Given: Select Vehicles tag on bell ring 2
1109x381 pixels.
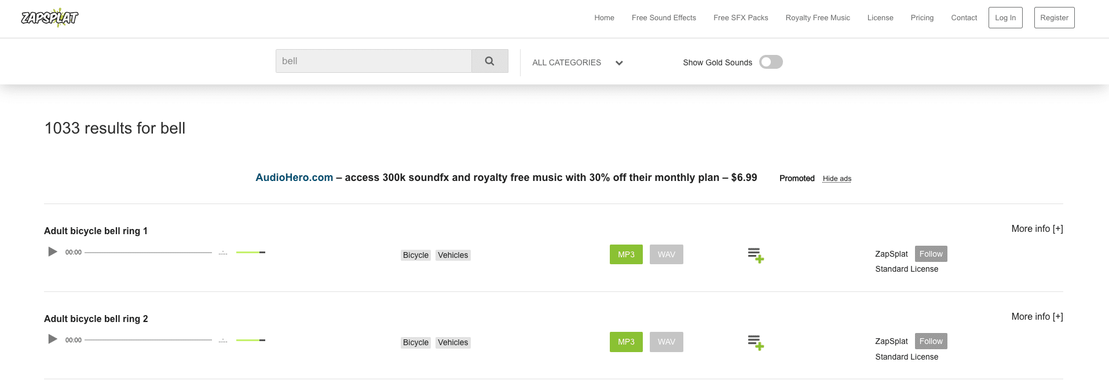Looking at the screenshot, I should click(453, 343).
